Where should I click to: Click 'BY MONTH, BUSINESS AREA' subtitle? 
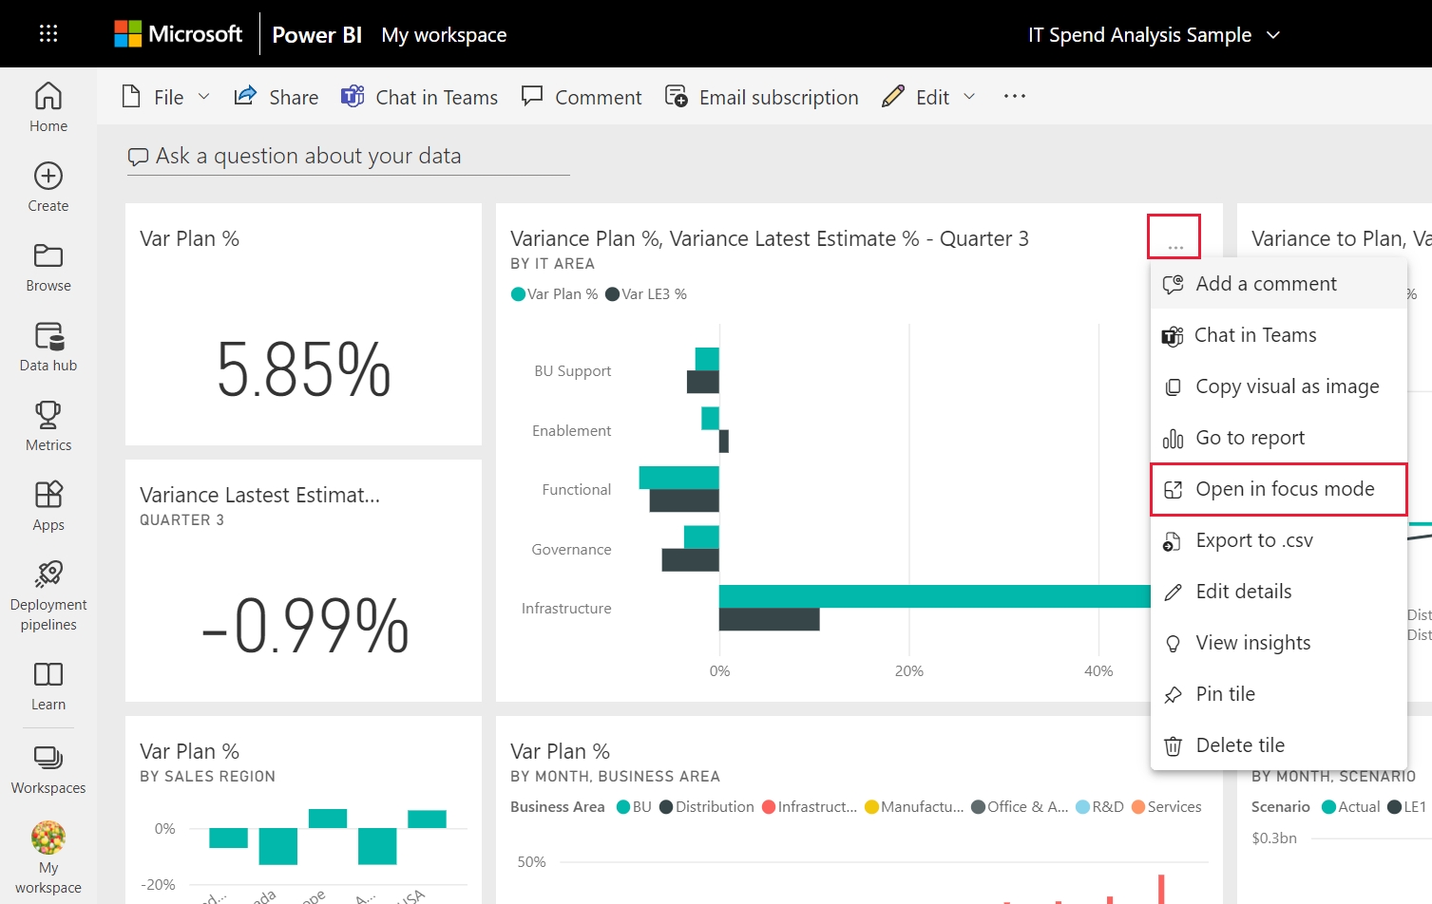coord(616,777)
